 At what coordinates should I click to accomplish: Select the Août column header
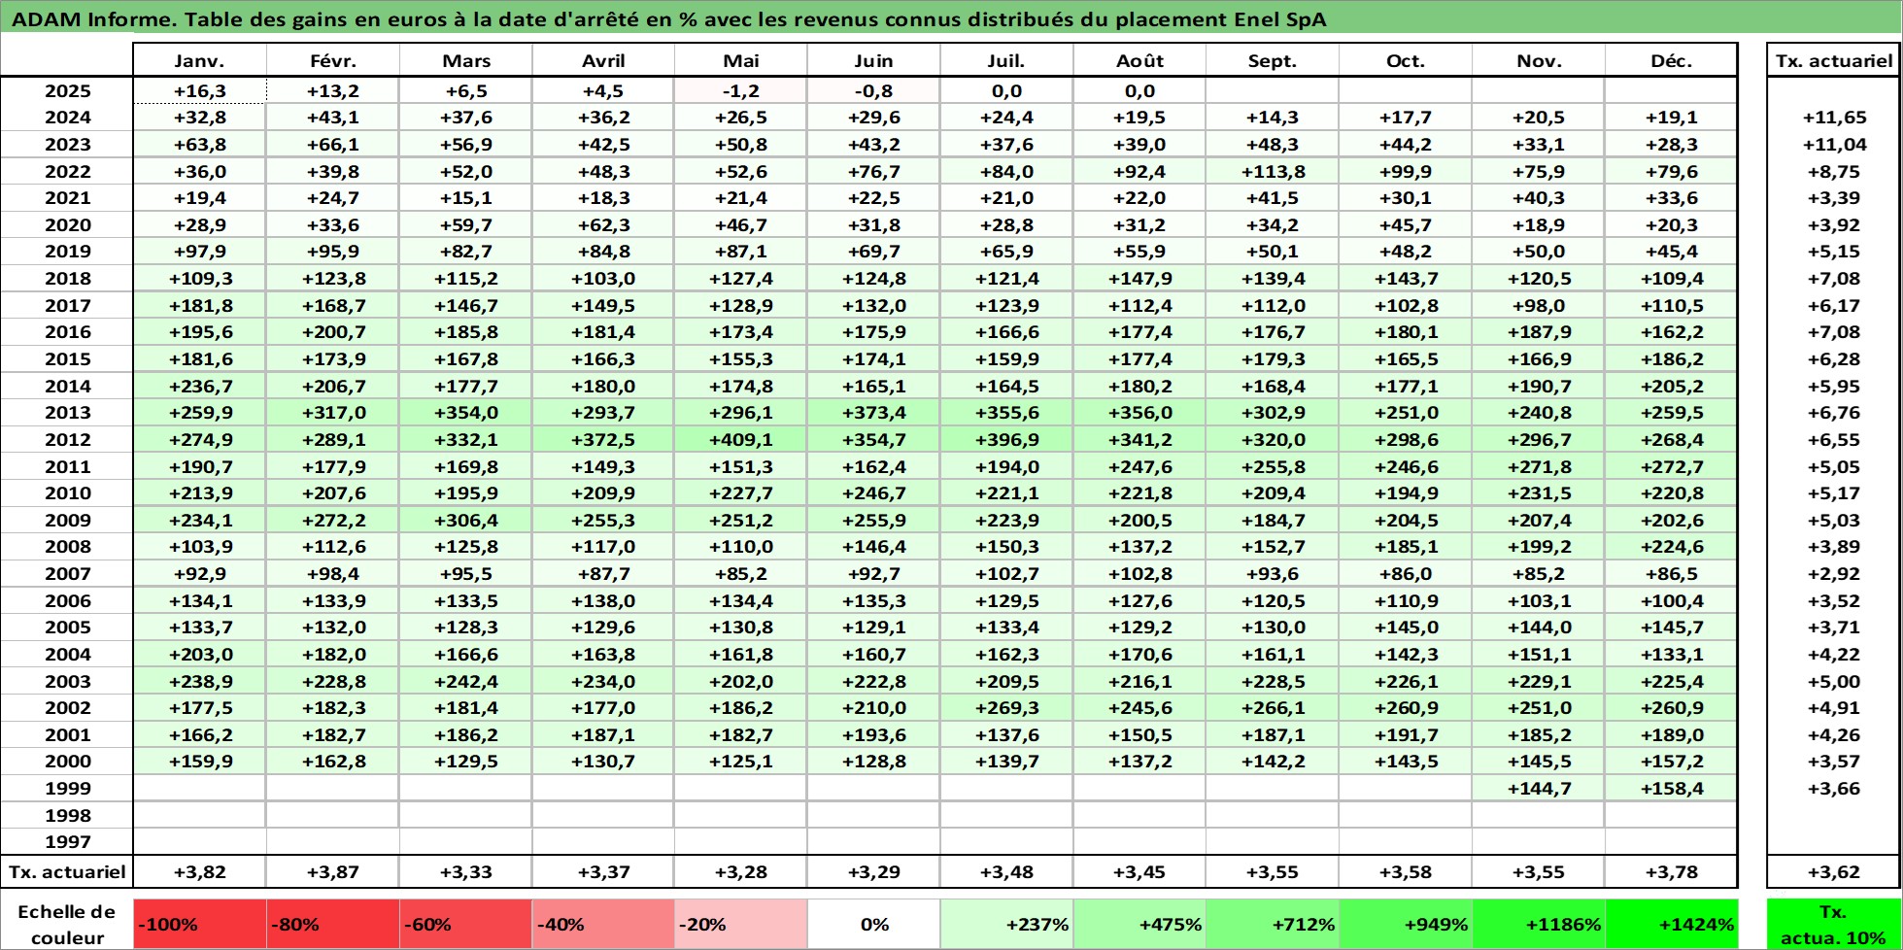tap(1139, 60)
